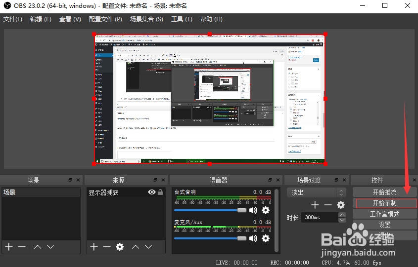The image size is (418, 267).
Task: Open the 帮助(H) menu
Action: pos(211,19)
